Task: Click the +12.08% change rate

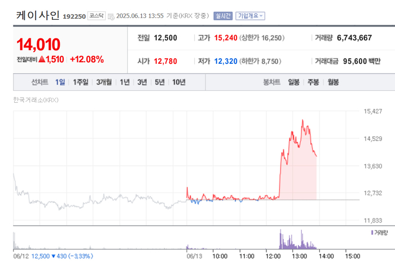Action: coord(87,59)
